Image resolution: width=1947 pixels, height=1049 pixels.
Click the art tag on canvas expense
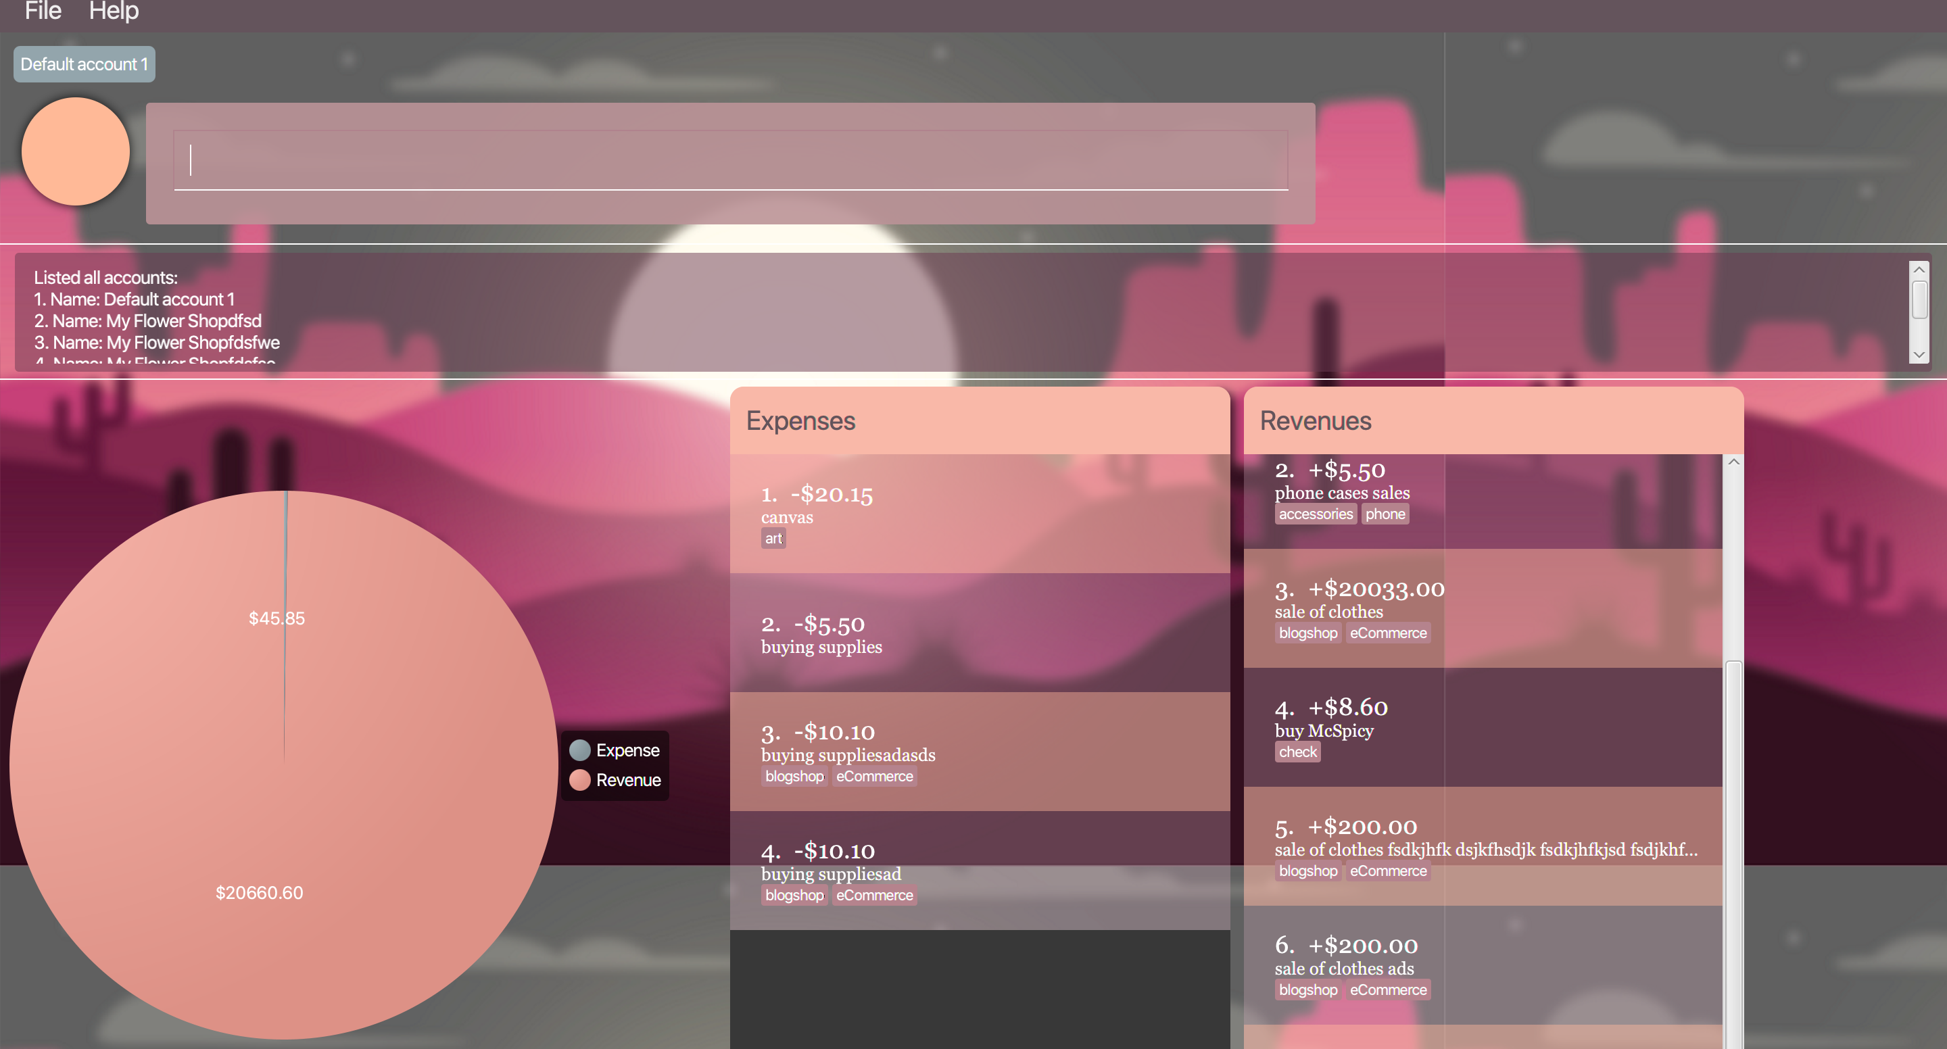point(773,539)
